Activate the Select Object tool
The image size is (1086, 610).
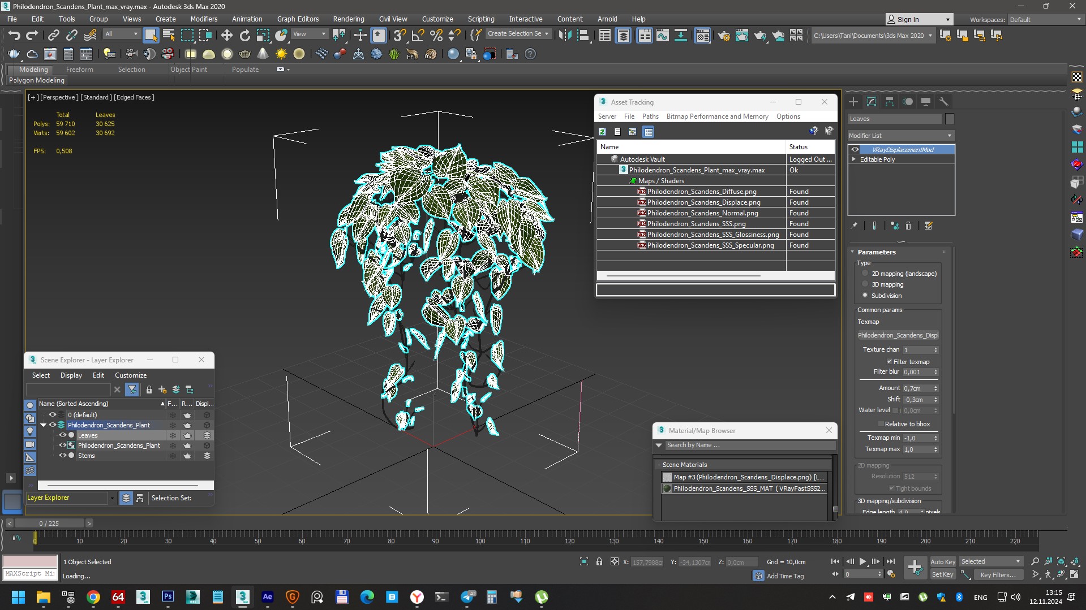pos(151,36)
